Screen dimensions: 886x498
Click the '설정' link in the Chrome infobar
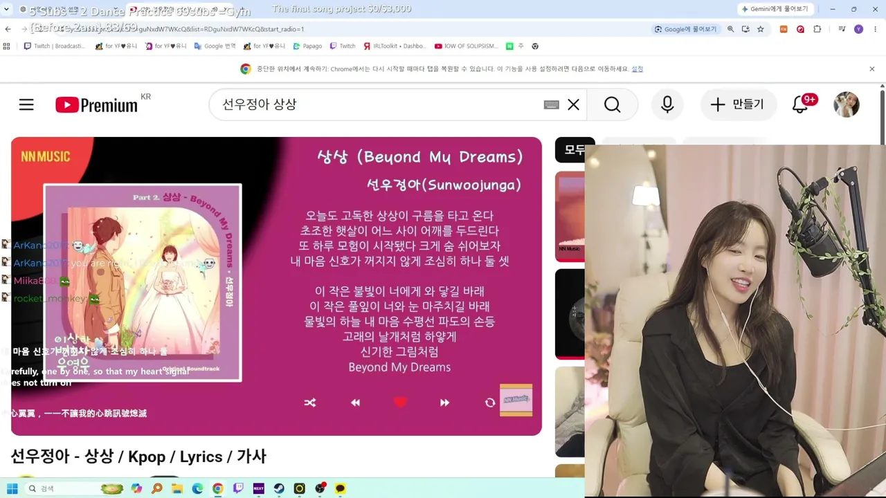(x=638, y=69)
